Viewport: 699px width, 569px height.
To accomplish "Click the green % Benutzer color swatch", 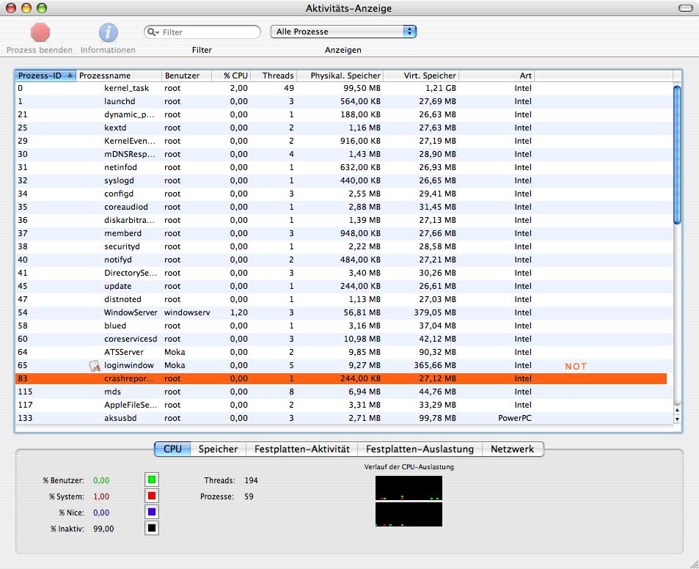I will coord(152,480).
